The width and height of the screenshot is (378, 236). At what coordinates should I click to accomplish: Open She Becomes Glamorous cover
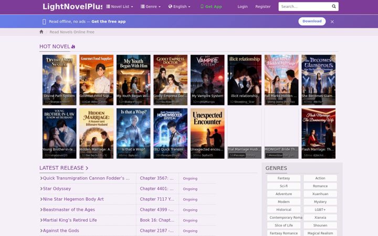coord(319,80)
